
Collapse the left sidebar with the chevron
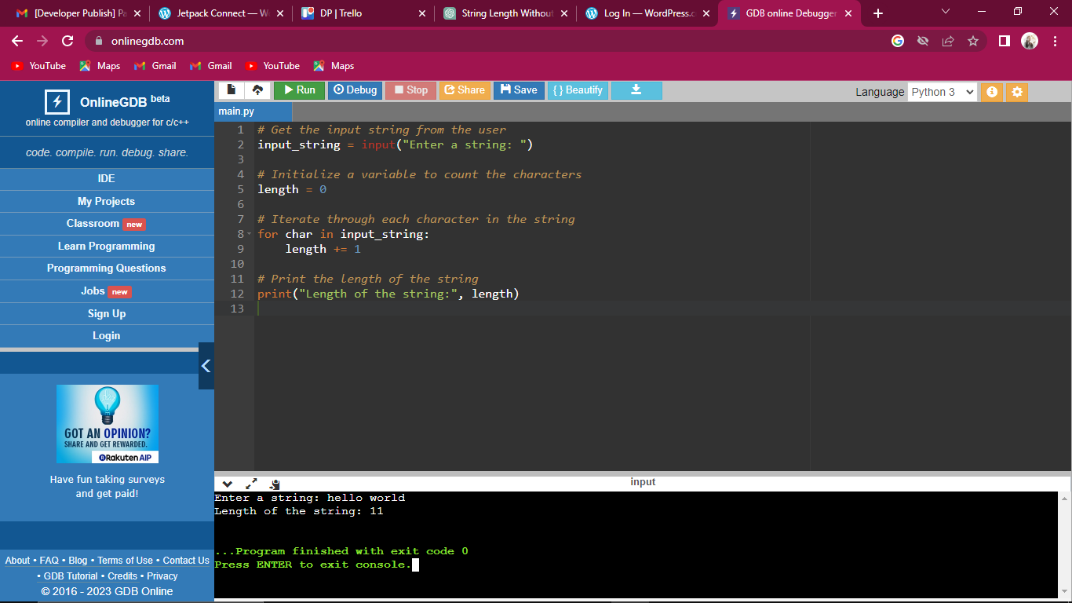tap(206, 366)
